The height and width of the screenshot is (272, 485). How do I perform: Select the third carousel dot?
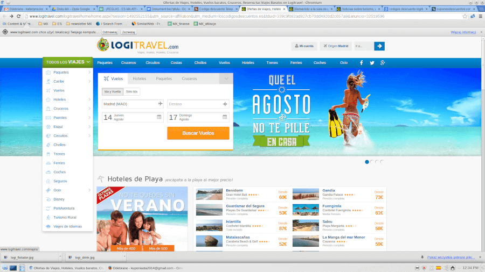(377, 162)
